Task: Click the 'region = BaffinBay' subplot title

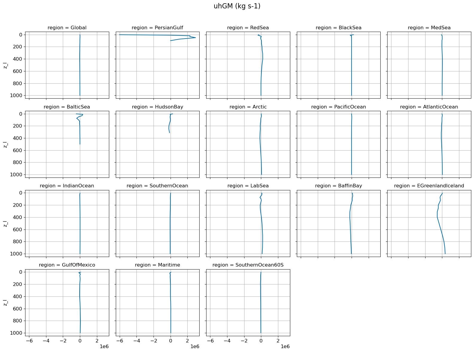Action: click(x=338, y=186)
